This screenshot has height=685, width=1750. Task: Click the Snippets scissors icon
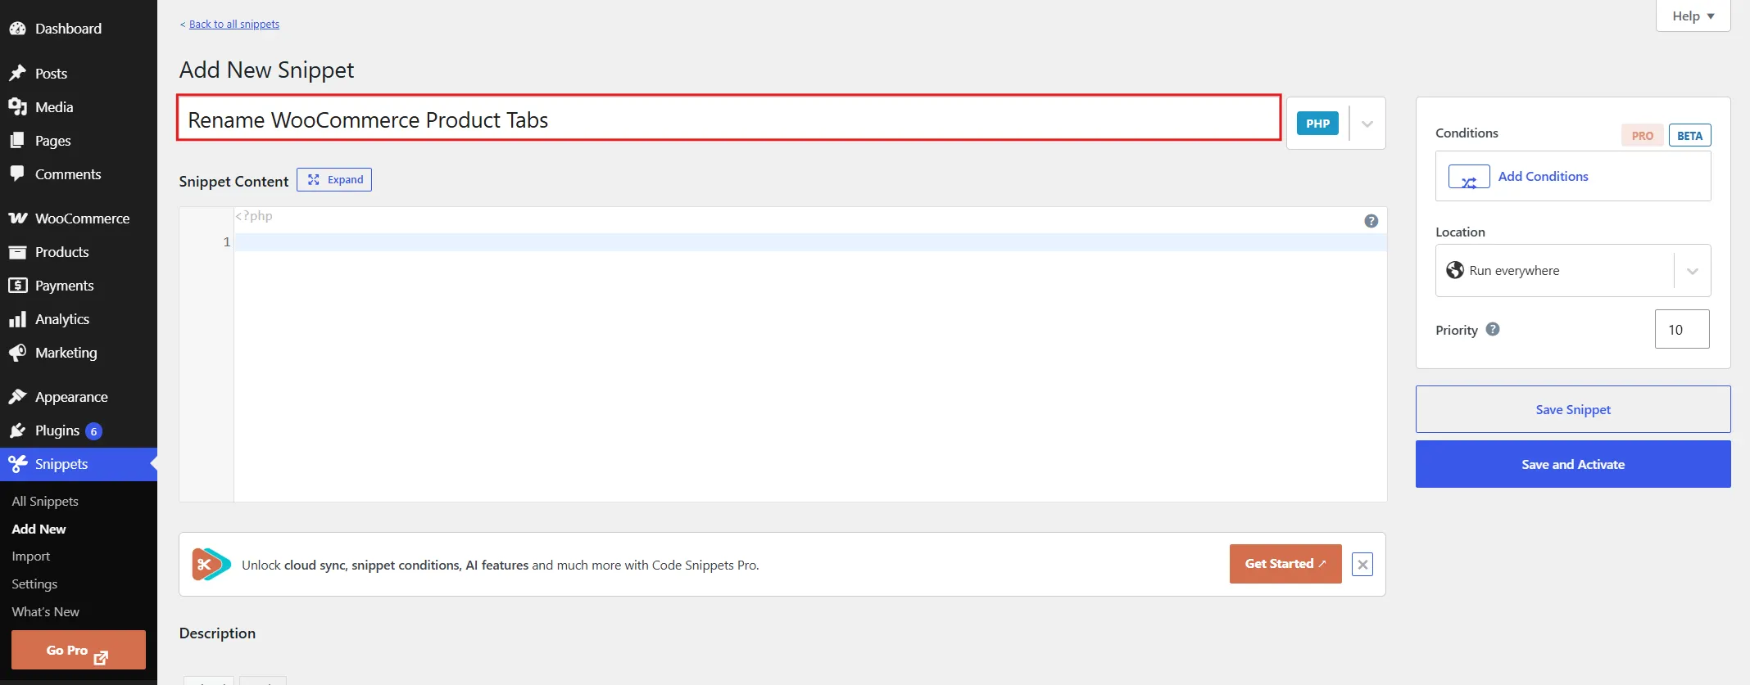(17, 464)
